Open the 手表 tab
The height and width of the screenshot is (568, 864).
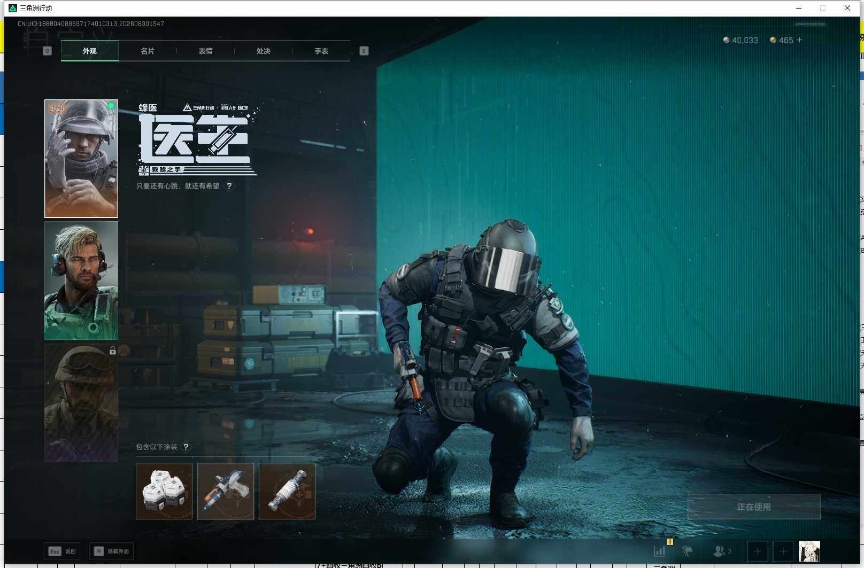321,51
